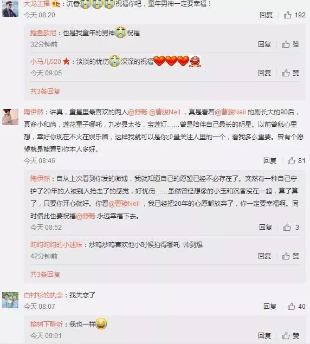Like 小马儿520's reply

[290, 73]
